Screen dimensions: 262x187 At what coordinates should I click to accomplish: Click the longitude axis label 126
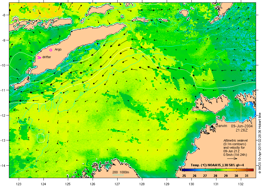(93, 184)
